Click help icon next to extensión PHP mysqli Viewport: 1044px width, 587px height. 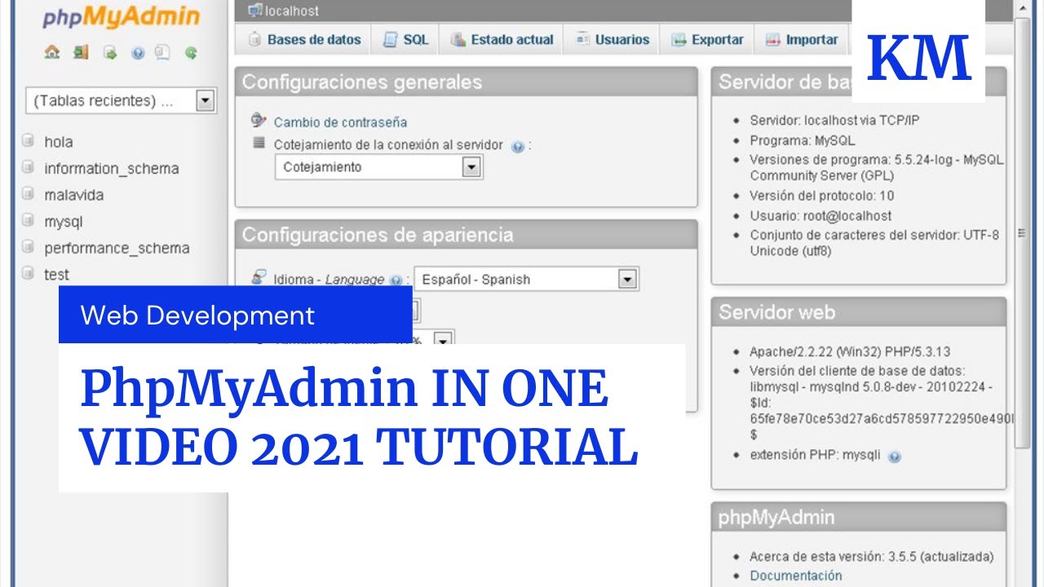[895, 457]
